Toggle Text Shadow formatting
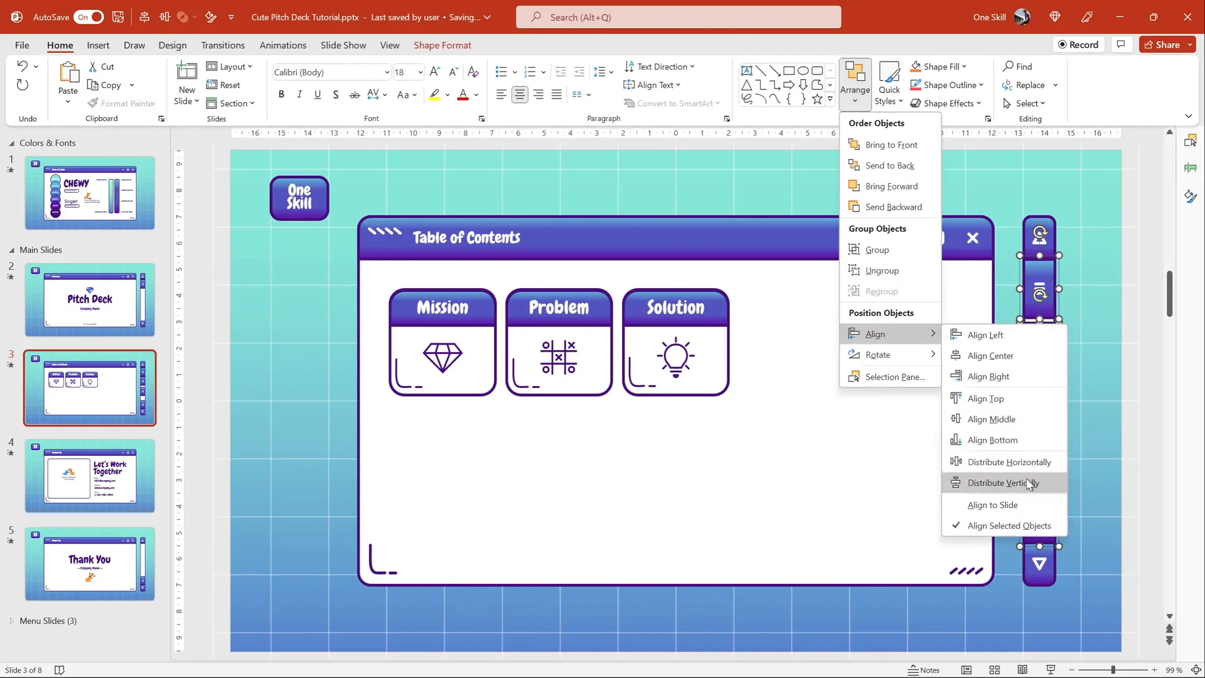 coord(336,94)
